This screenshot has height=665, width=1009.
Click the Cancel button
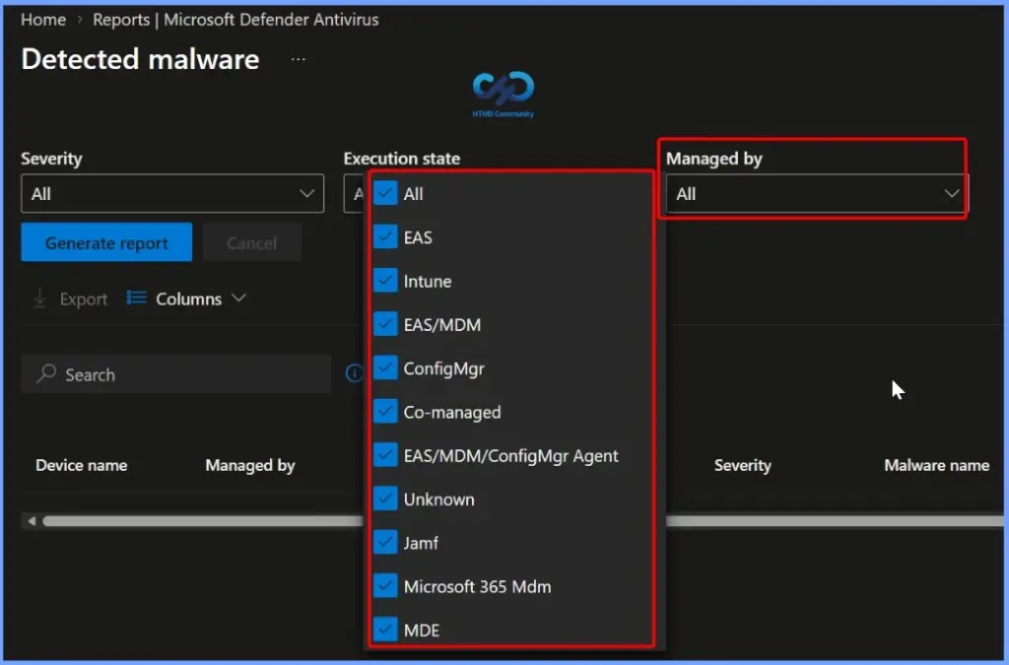[x=251, y=242]
